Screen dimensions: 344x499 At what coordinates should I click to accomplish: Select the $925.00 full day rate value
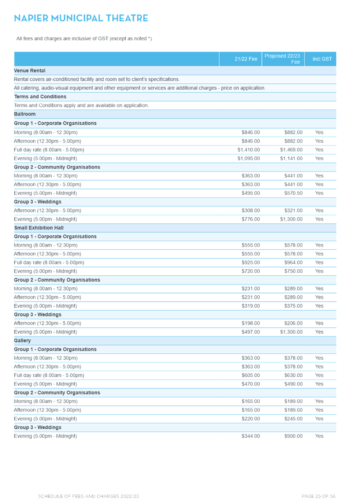pos(250,262)
